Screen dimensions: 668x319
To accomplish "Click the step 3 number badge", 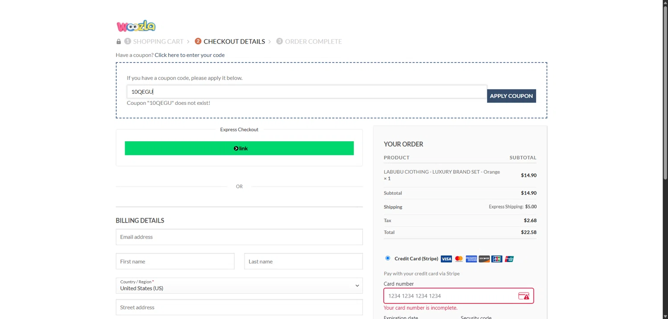I will click(x=279, y=41).
